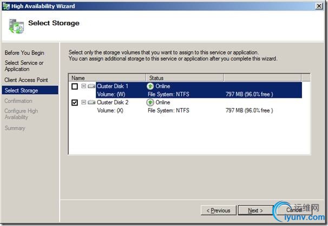328x226 pixels.
Task: Close the High Availability Wizard window
Action: (x=319, y=6)
